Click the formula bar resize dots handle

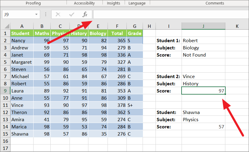pos(46,14)
